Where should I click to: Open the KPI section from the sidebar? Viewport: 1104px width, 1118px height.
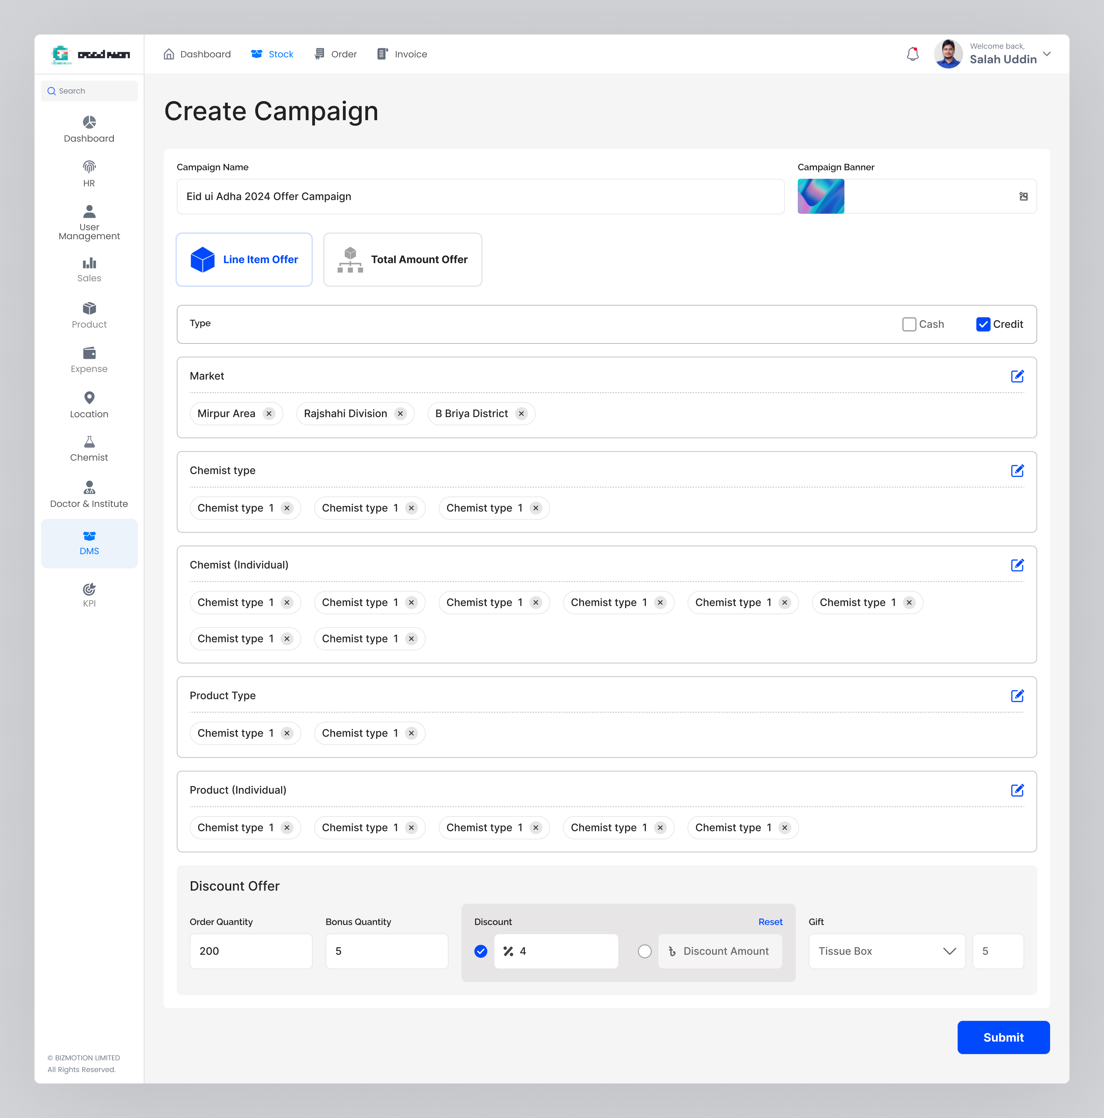89,595
